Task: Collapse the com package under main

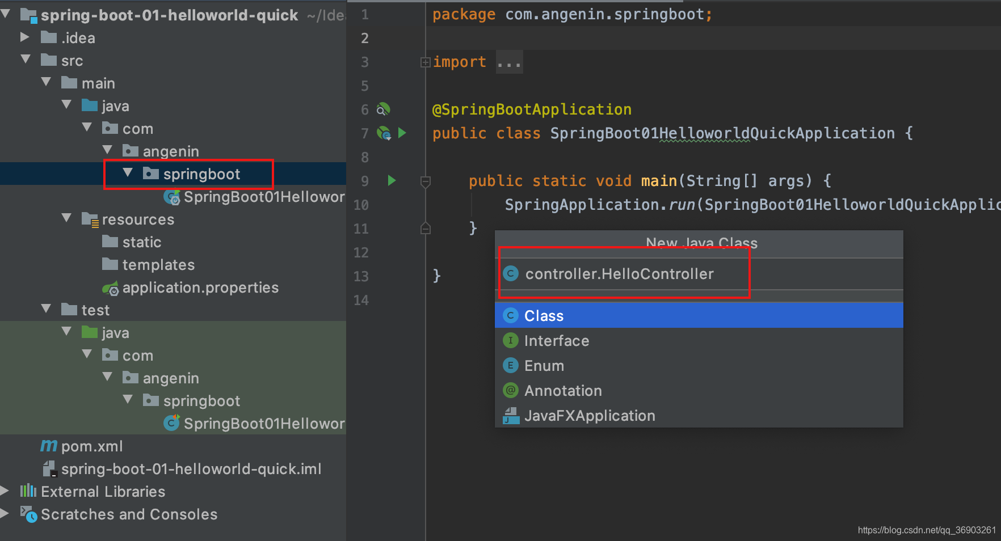Action: tap(87, 127)
